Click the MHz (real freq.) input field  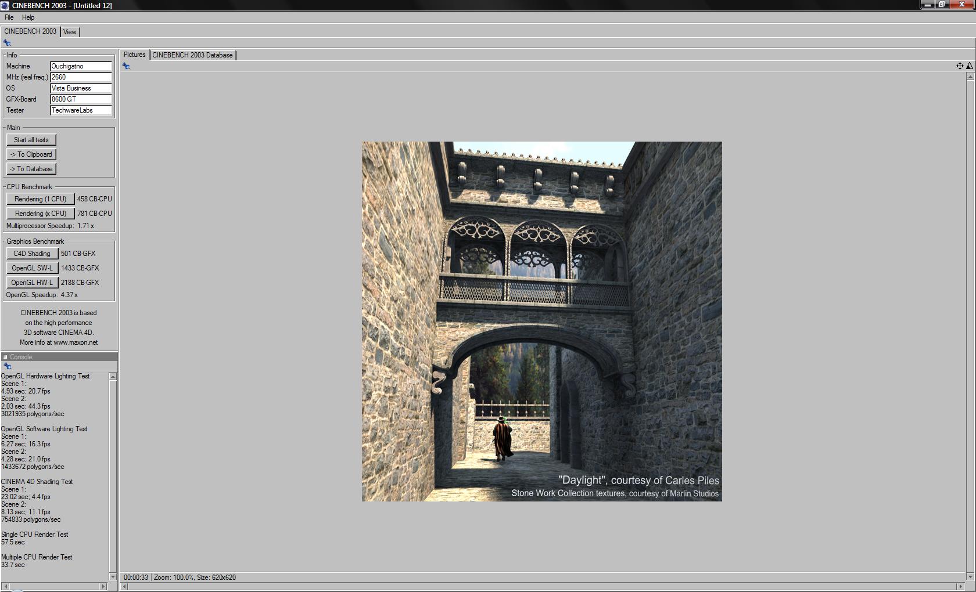[81, 77]
